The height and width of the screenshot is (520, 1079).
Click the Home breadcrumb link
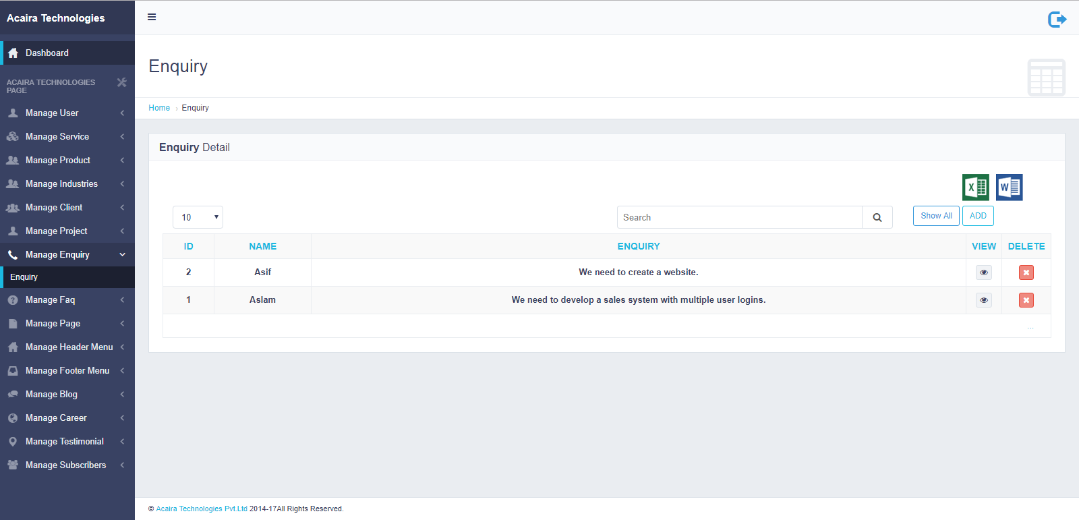coord(159,108)
